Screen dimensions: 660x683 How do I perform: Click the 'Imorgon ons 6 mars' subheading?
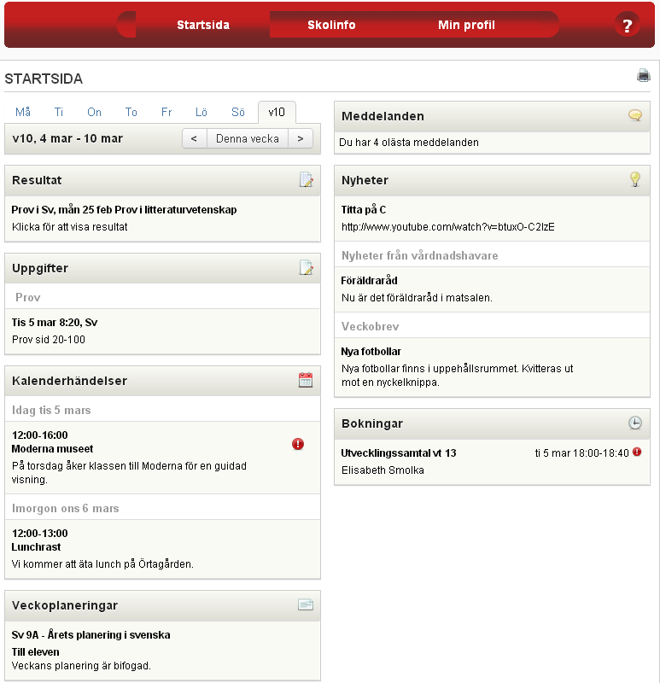pos(66,508)
